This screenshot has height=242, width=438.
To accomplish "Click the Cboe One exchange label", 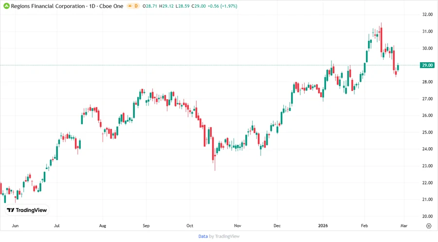I will point(111,6).
